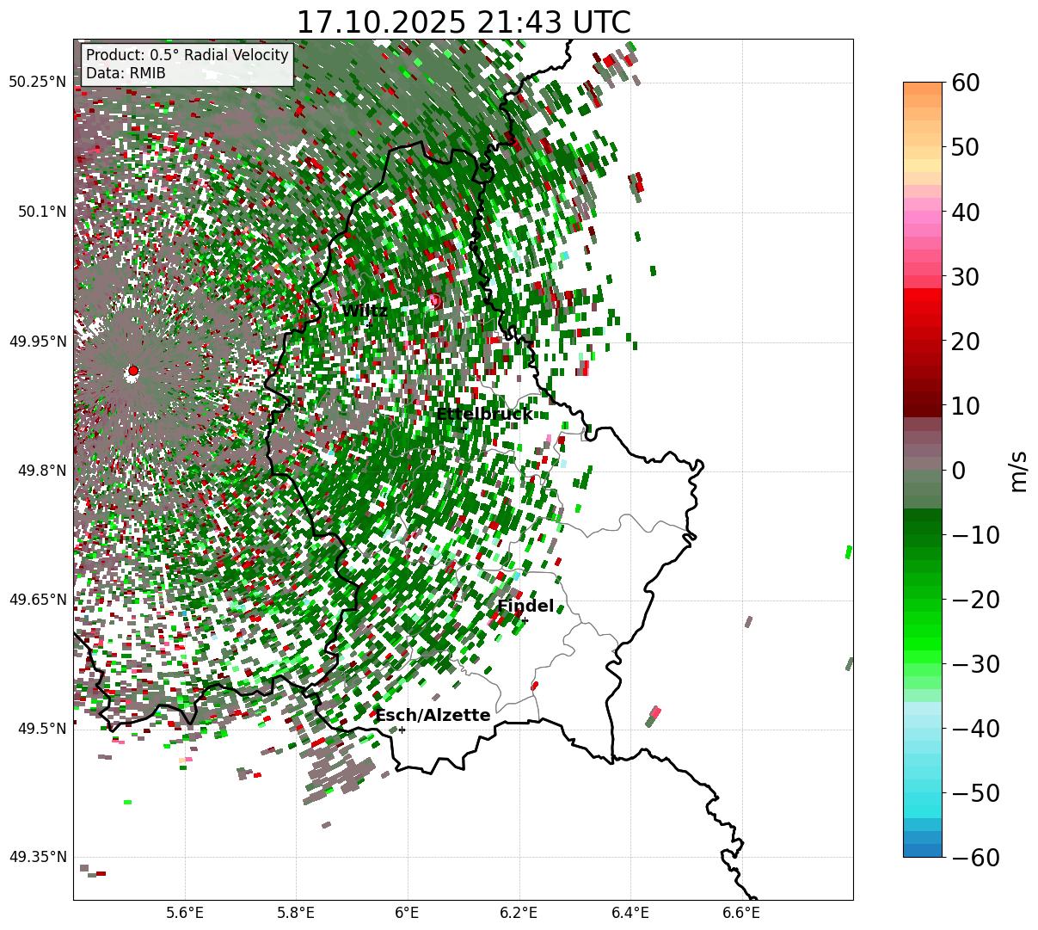The image size is (1038, 930).
Task: Click the colorbar −10 tick label
Action: tap(975, 535)
